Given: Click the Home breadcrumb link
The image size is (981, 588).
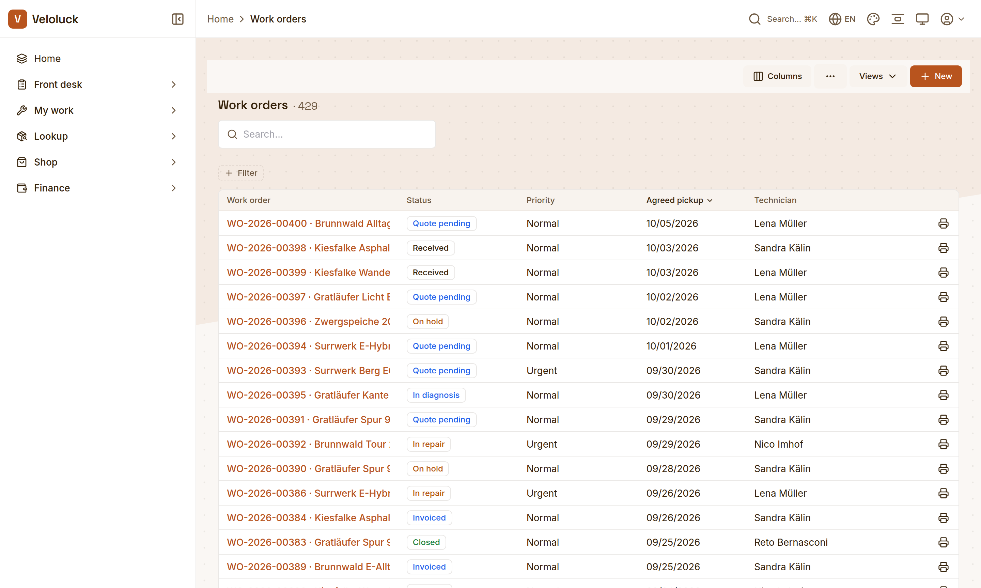Looking at the screenshot, I should tap(220, 19).
